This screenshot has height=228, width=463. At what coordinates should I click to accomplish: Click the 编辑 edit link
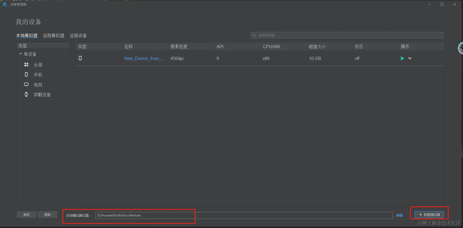[399, 215]
